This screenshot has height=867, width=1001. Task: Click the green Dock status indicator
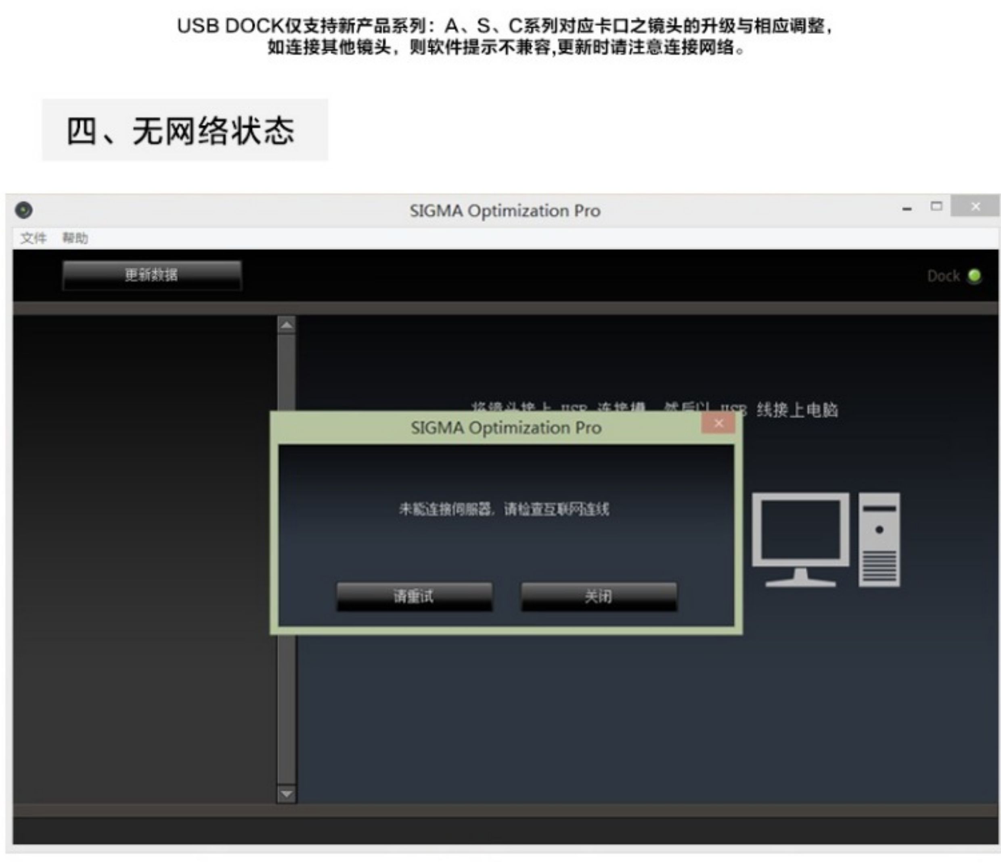tap(974, 276)
